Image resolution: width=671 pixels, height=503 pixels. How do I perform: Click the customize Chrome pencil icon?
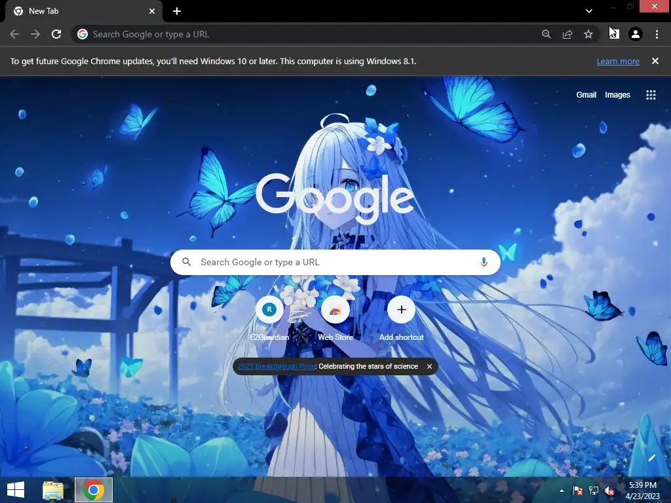coord(652,458)
